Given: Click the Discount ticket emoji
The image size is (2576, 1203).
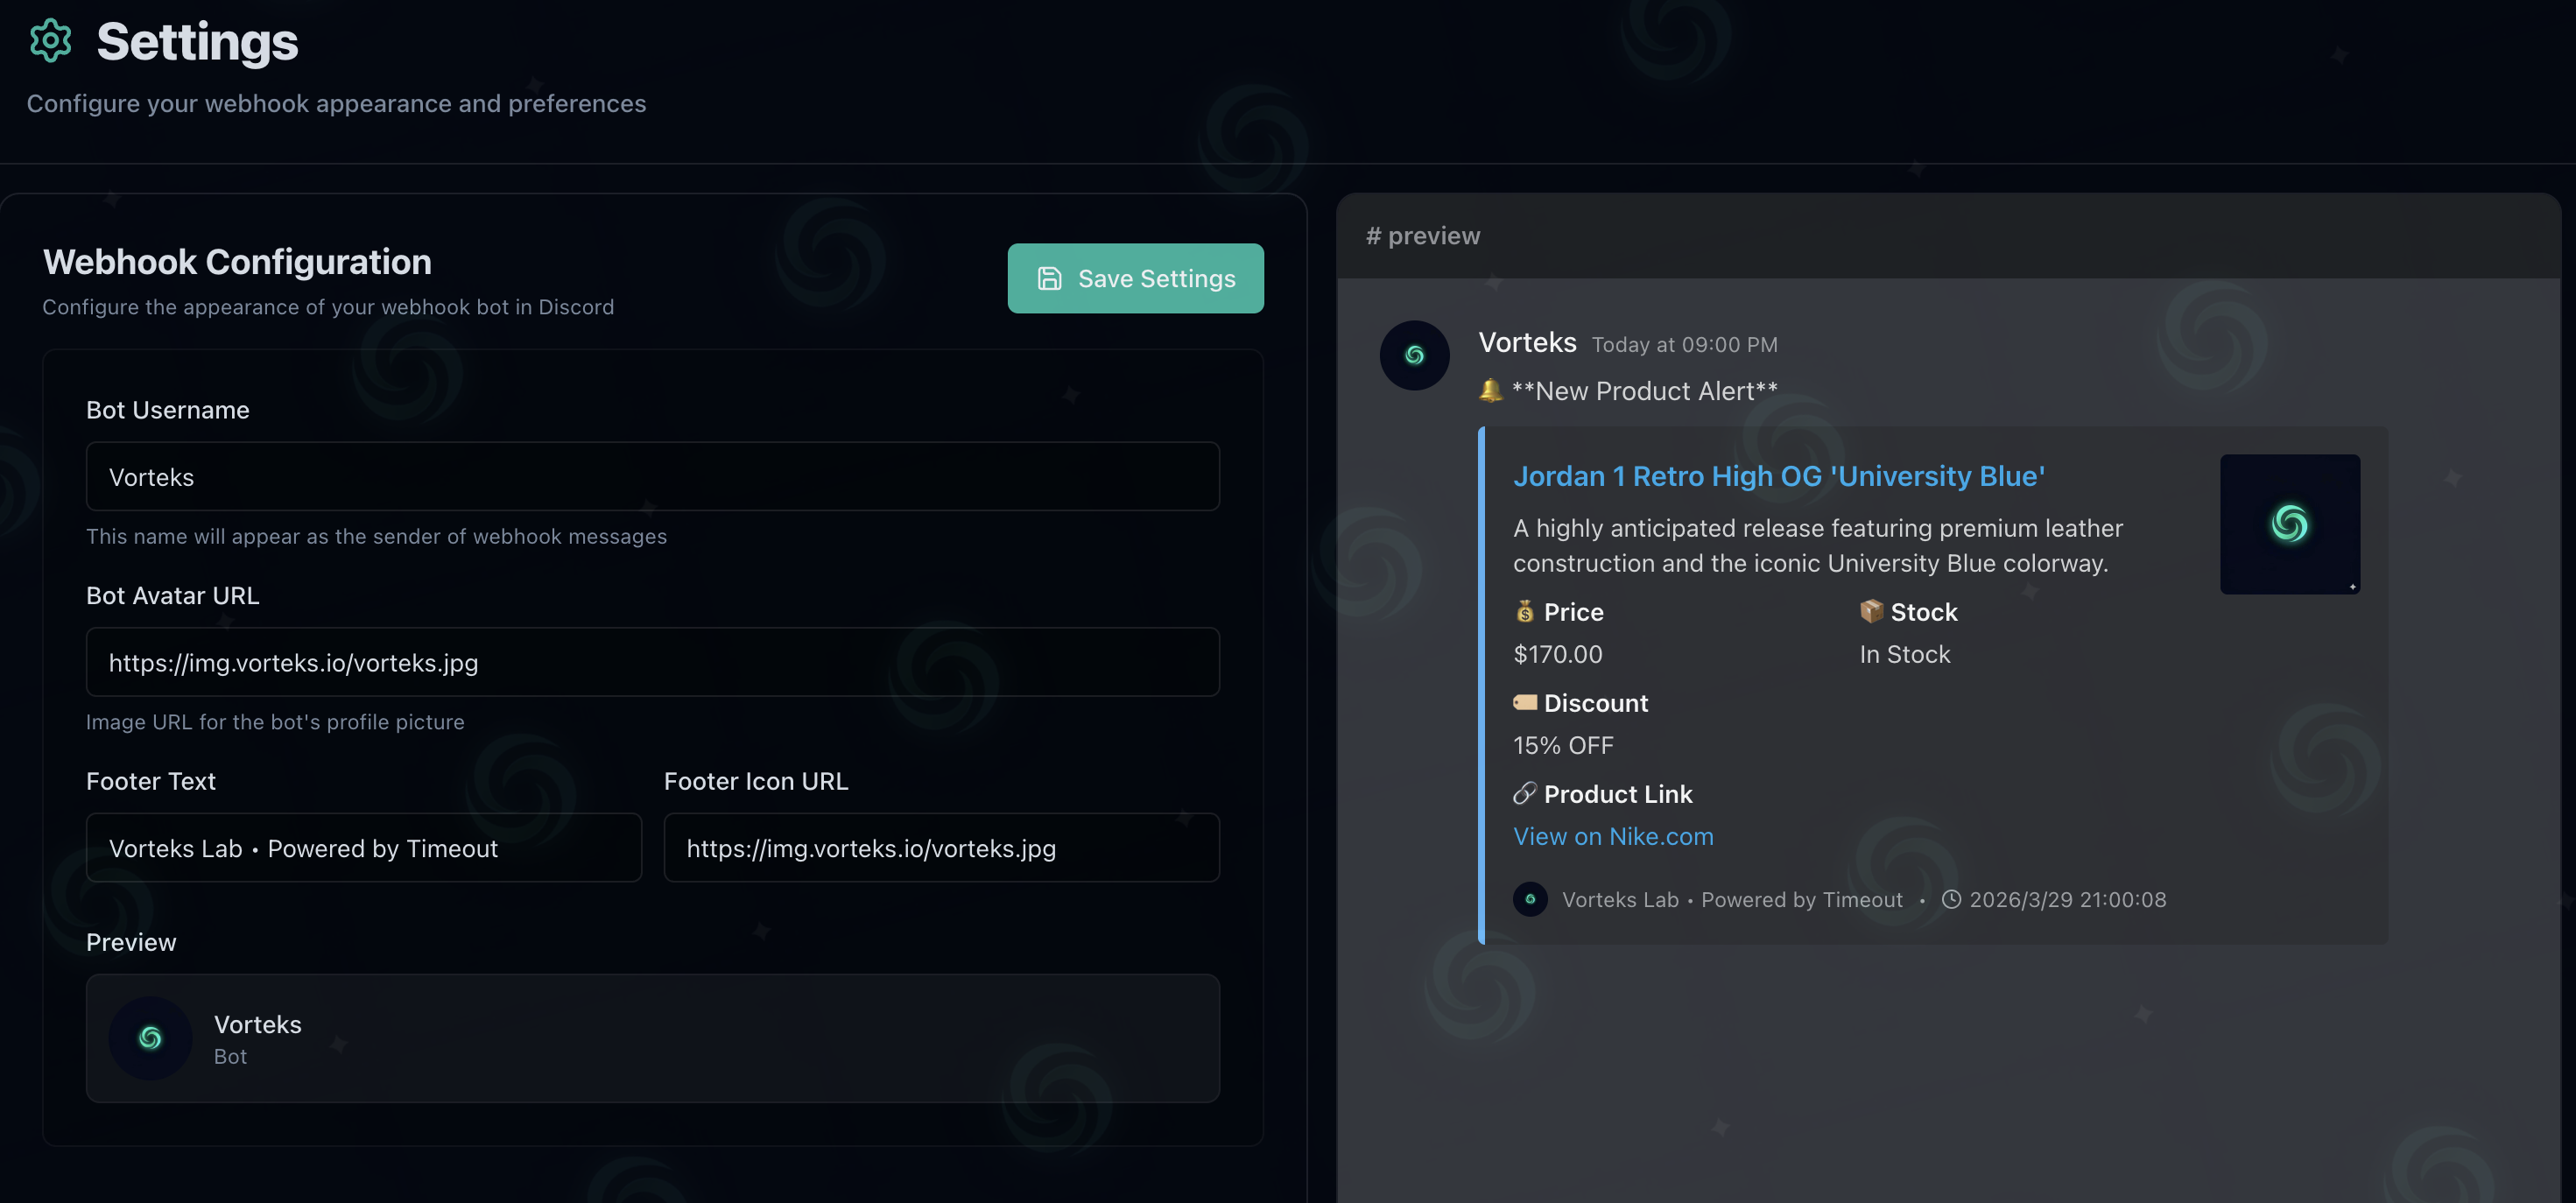Looking at the screenshot, I should 1524,702.
